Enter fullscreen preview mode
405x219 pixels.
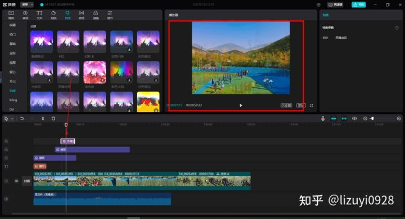(312, 105)
